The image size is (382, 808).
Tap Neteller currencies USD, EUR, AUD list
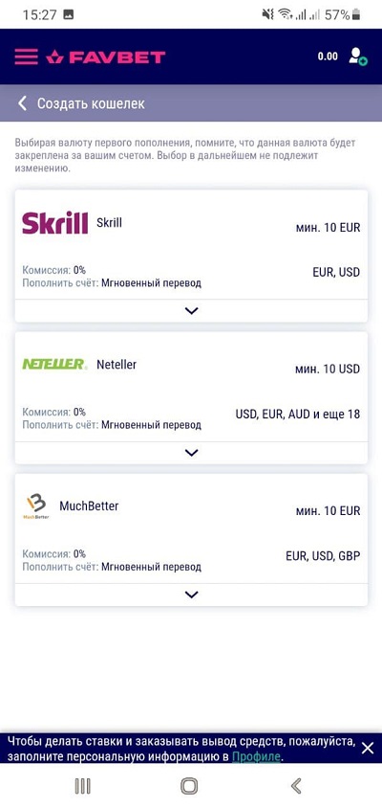[298, 414]
